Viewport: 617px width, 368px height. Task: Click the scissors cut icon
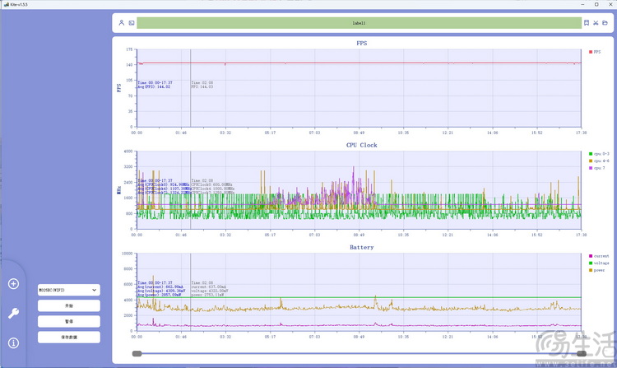[x=596, y=23]
